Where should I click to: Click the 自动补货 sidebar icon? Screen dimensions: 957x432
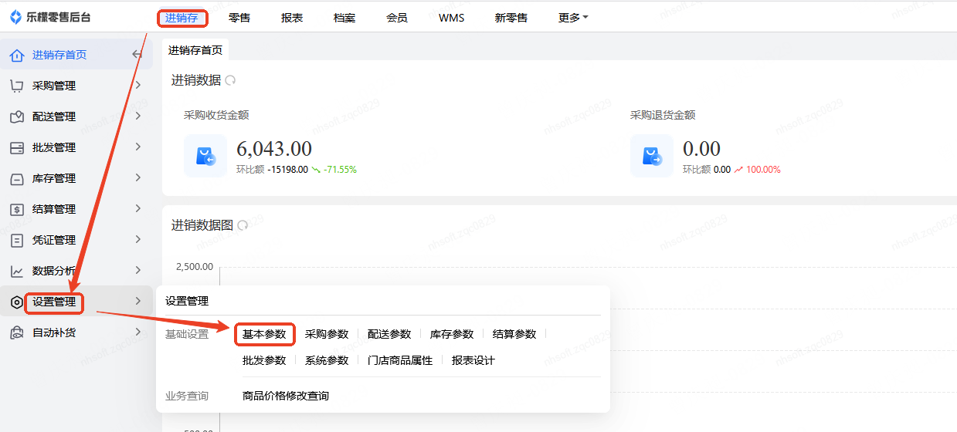[17, 332]
